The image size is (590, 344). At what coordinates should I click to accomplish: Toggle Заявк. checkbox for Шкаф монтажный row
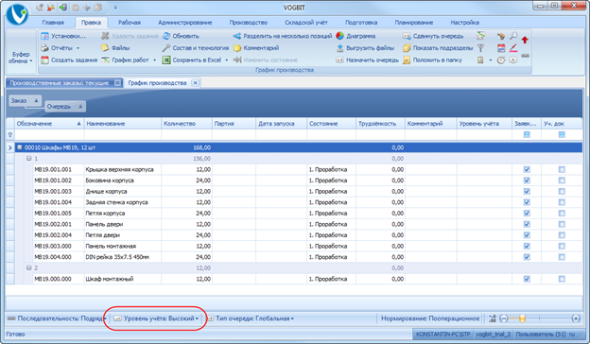(527, 279)
